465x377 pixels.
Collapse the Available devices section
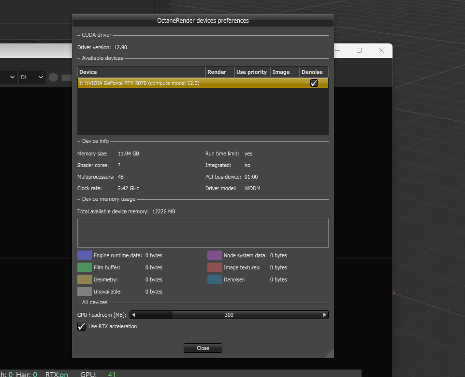point(79,58)
